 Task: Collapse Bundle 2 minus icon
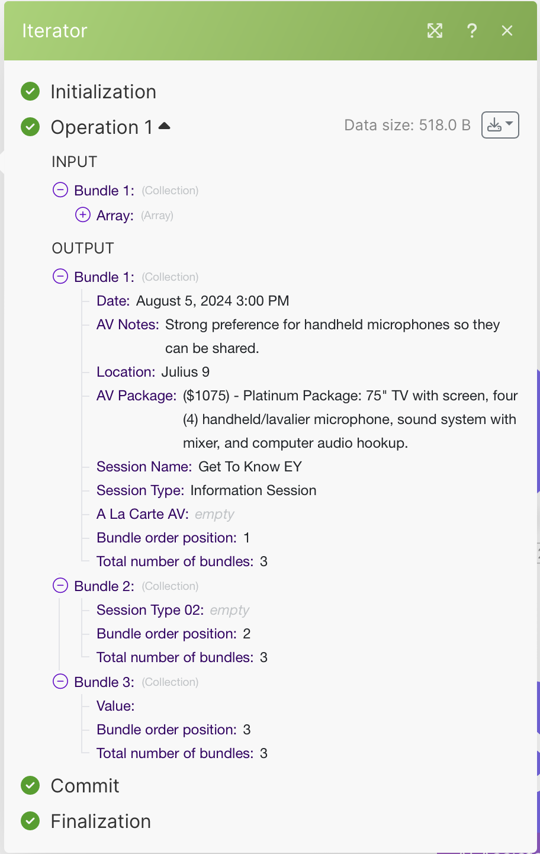click(x=60, y=586)
